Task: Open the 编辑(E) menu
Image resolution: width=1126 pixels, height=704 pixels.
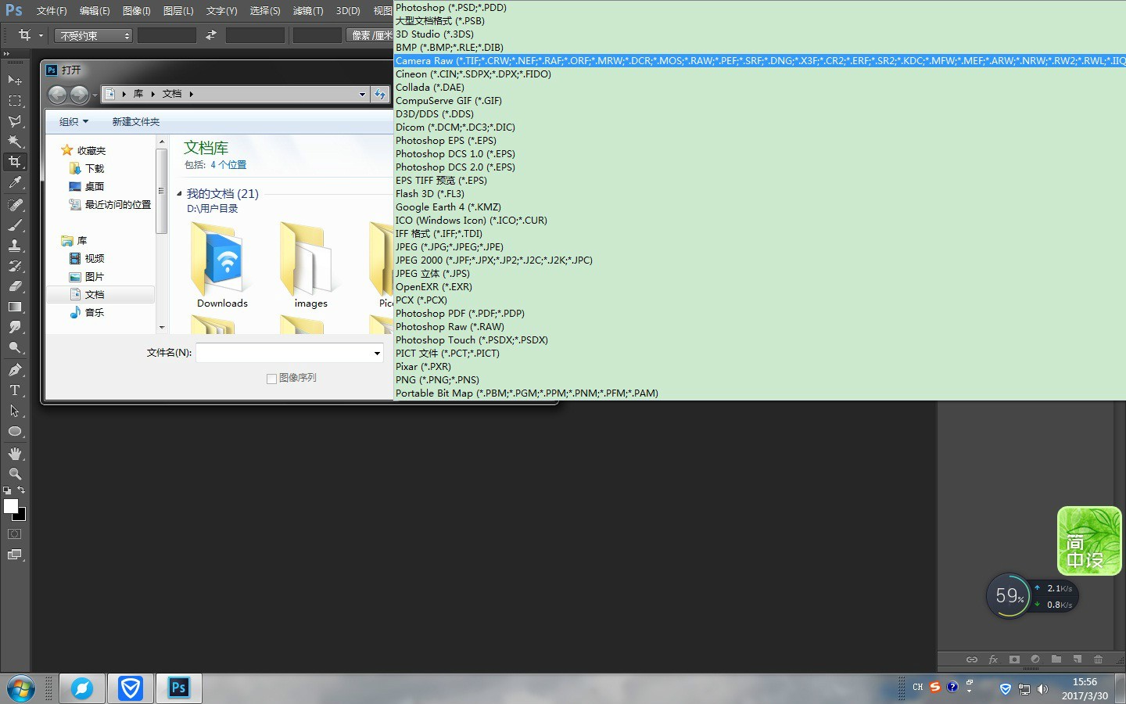Action: (95, 11)
